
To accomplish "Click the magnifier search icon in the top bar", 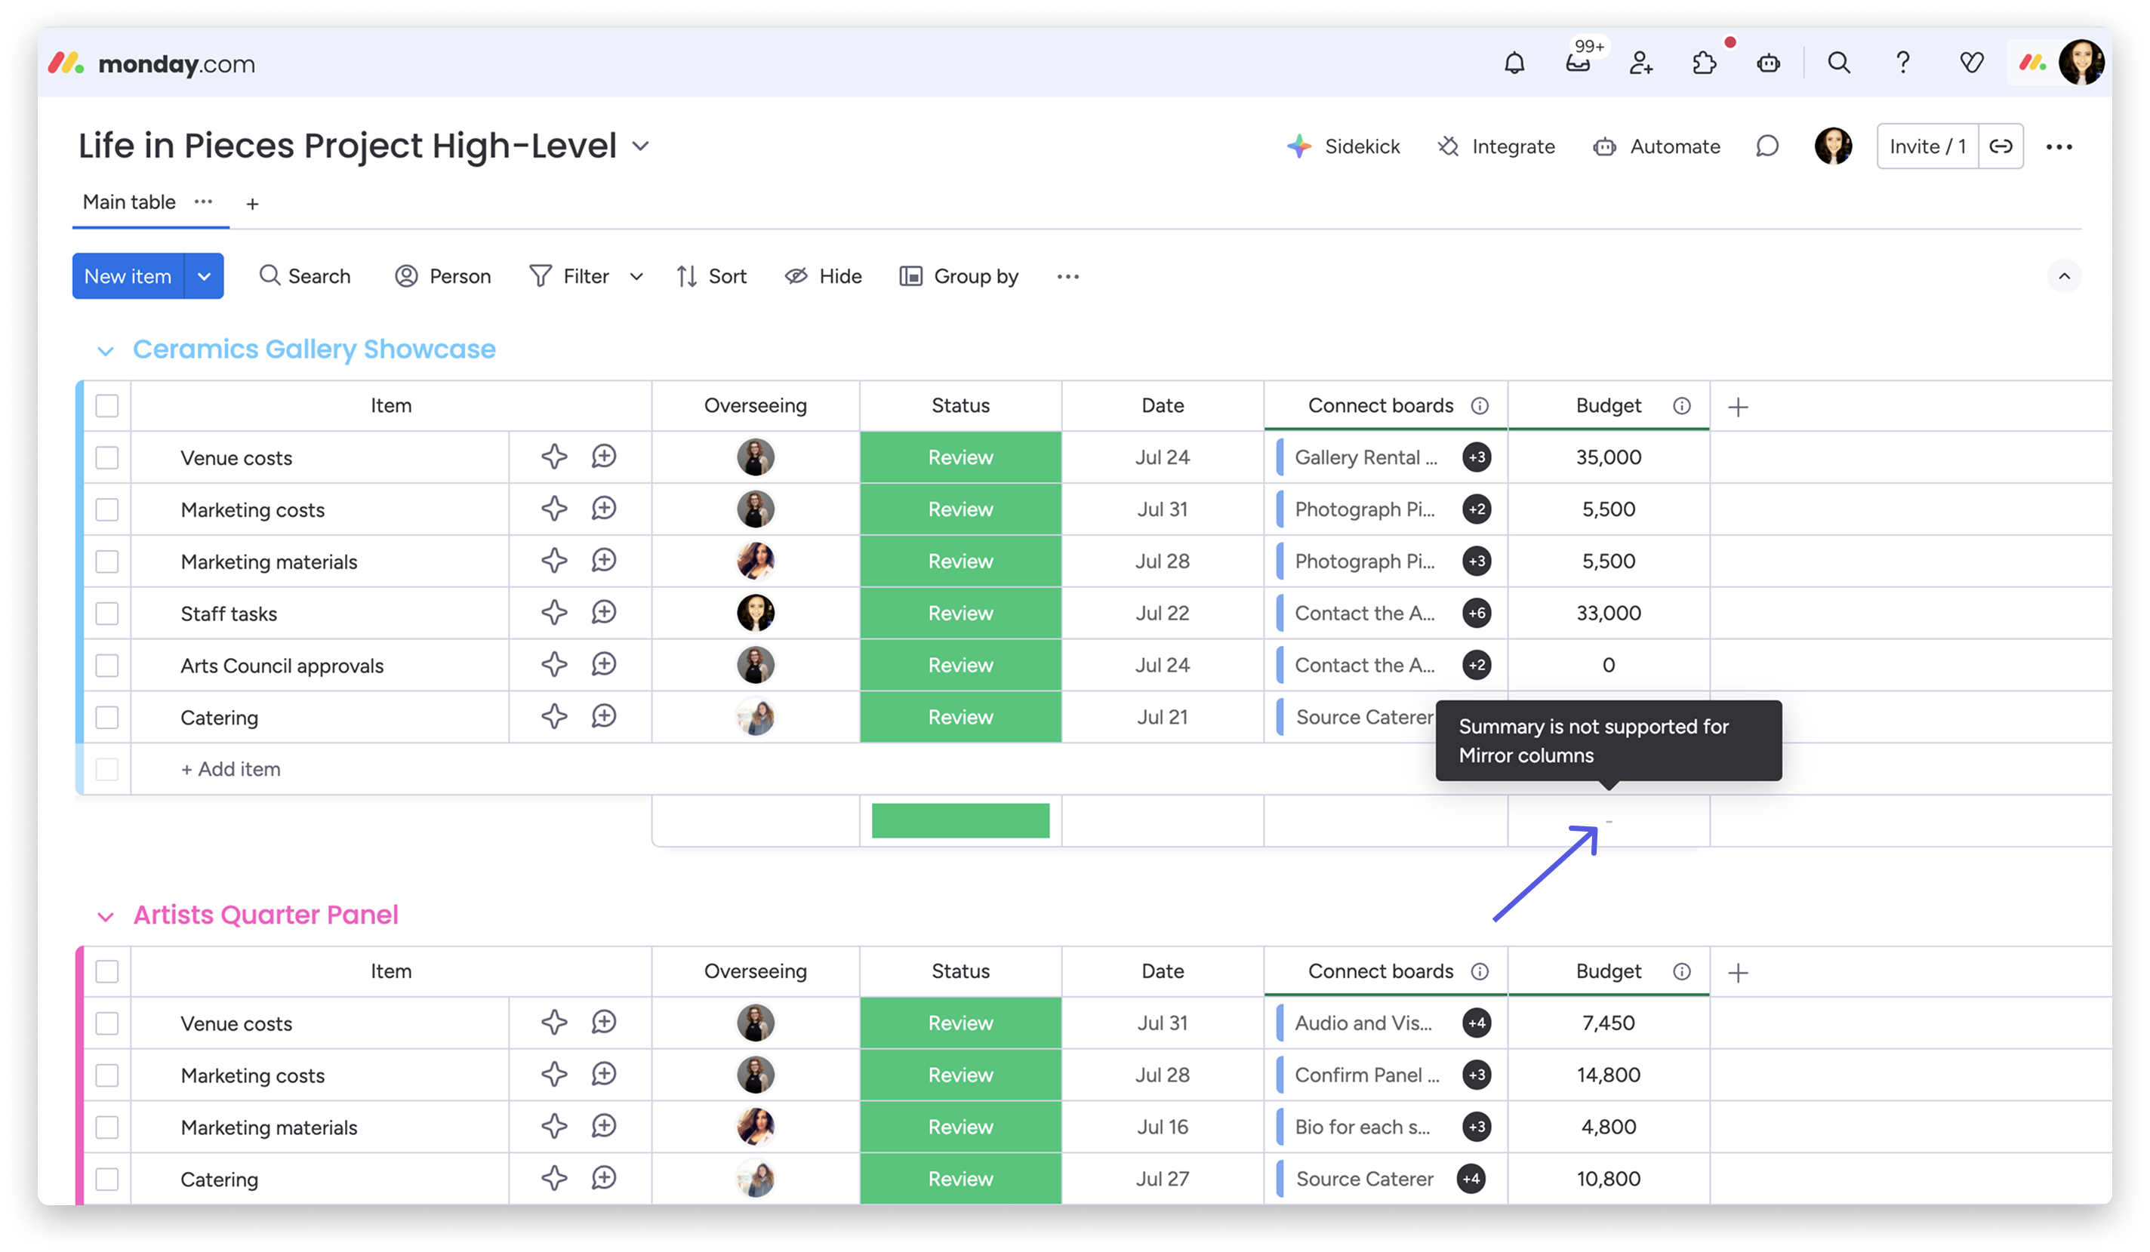I will click(x=1838, y=63).
